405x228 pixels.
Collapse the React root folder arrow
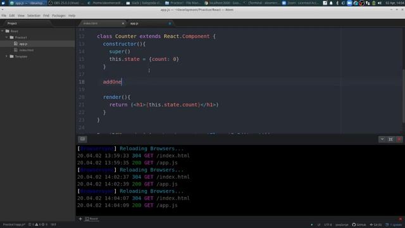click(x=3, y=31)
